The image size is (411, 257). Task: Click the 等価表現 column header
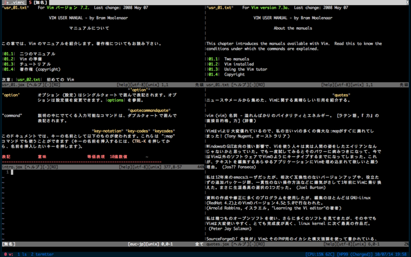coord(96,157)
